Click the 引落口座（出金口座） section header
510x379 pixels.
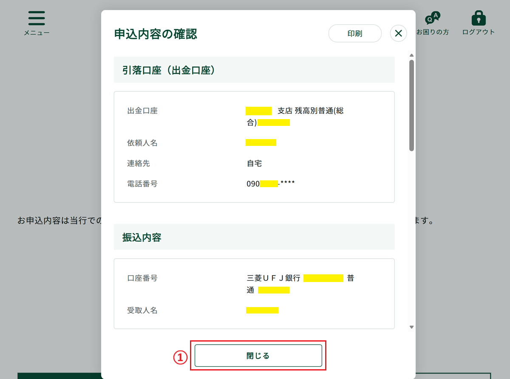pyautogui.click(x=169, y=70)
